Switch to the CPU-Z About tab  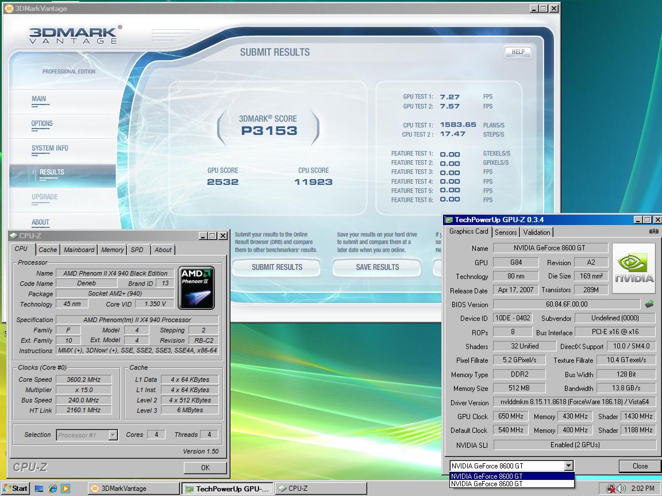(x=163, y=250)
